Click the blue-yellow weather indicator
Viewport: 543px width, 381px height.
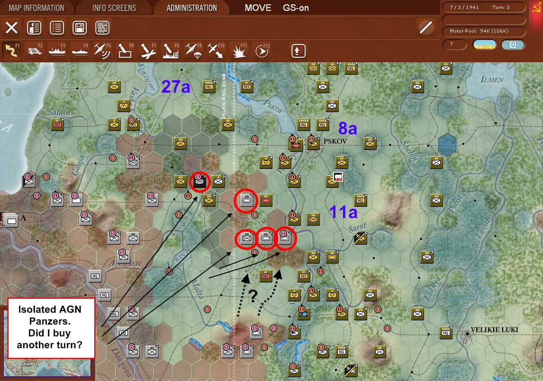484,44
